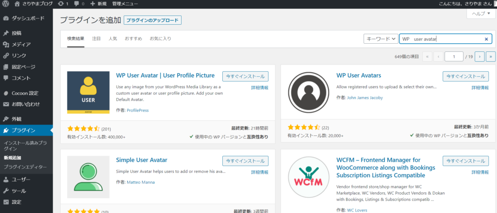Click Simple User Avatar plugin thumbnail
497x213 pixels.
click(88, 177)
